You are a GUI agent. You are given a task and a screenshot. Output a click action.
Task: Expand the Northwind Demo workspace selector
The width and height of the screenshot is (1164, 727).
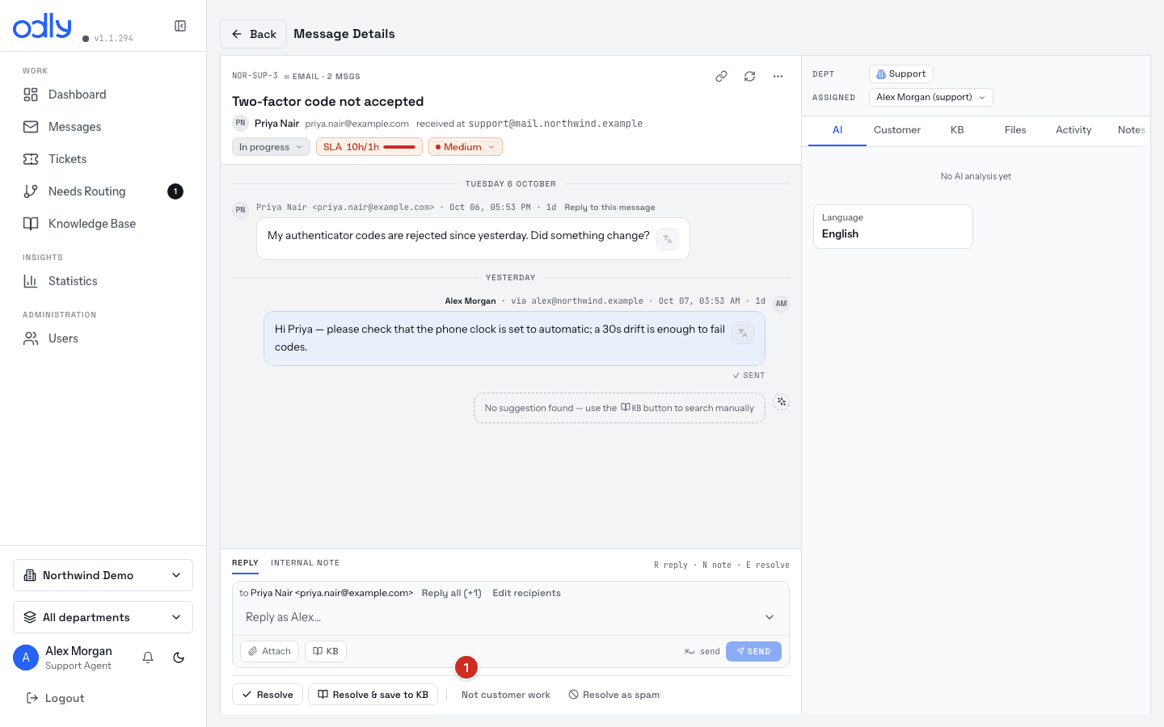point(103,575)
